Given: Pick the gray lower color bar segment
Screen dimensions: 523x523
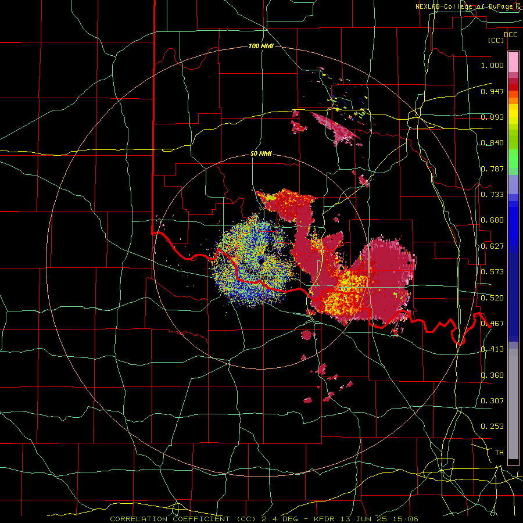Looking at the screenshot, I should [x=513, y=404].
